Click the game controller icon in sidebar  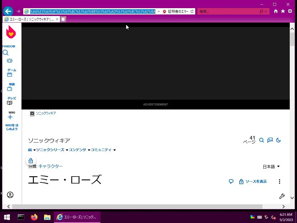[x=10, y=61]
